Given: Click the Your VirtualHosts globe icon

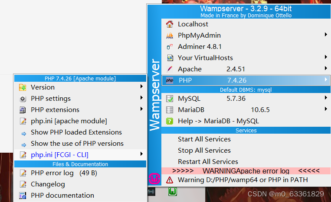Looking at the screenshot, I should (170, 58).
